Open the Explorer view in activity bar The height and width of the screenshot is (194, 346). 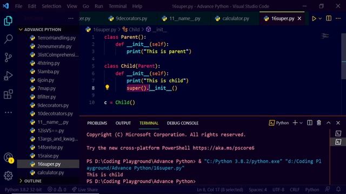coord(8,21)
